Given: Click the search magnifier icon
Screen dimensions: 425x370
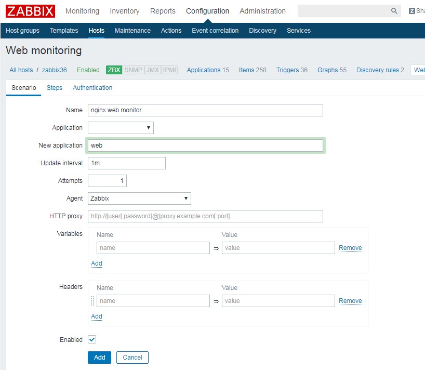Looking at the screenshot, I should point(394,11).
